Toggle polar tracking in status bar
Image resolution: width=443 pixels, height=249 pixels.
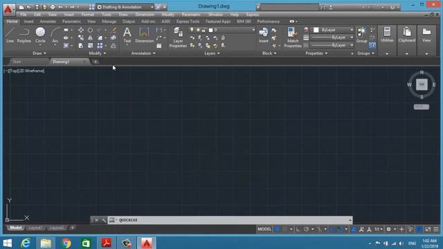pos(306,229)
